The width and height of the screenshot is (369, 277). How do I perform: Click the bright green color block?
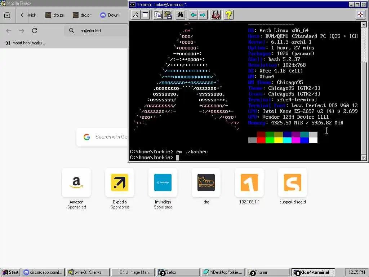(270, 140)
